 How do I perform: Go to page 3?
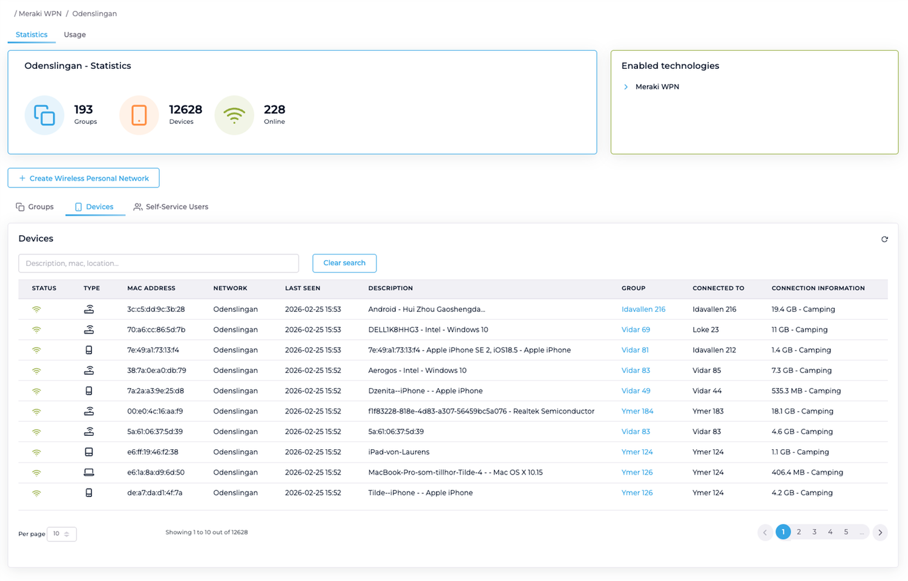point(815,532)
